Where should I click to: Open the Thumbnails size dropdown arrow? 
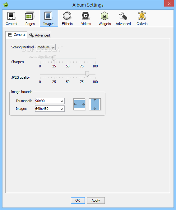click(x=62, y=101)
